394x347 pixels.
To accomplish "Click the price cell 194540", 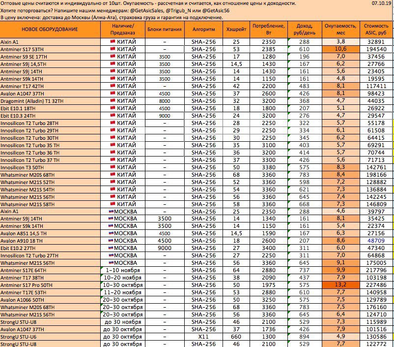I will tap(376, 49).
